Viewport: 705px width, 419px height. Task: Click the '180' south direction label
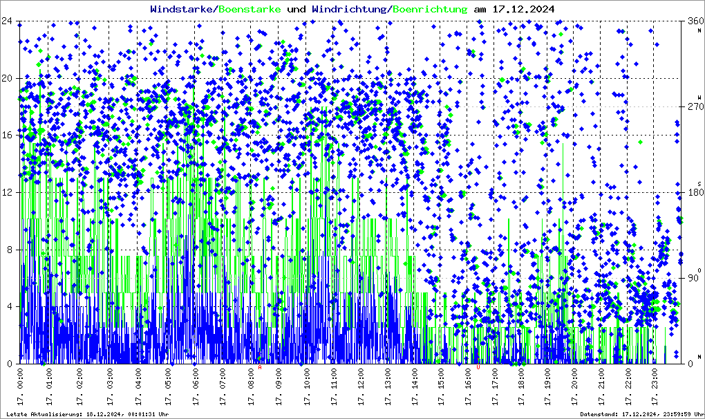(693, 192)
